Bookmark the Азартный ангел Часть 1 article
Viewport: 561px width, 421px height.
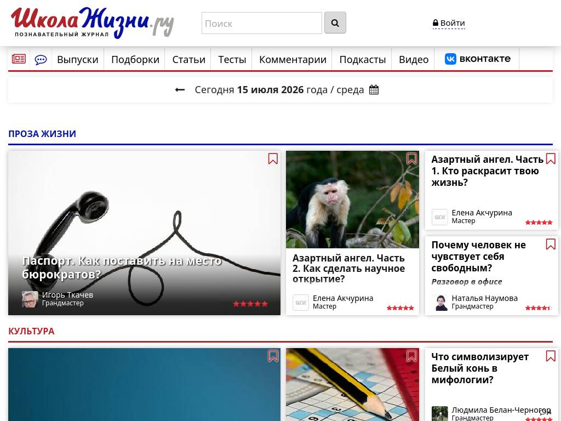pyautogui.click(x=551, y=158)
